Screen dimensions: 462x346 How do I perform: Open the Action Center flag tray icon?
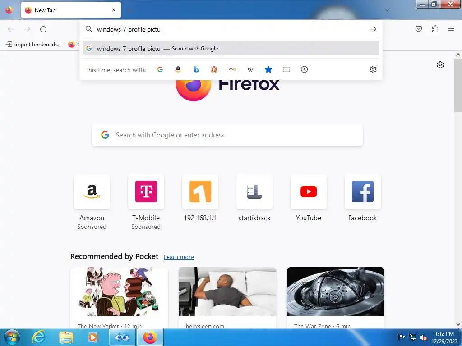(x=402, y=337)
